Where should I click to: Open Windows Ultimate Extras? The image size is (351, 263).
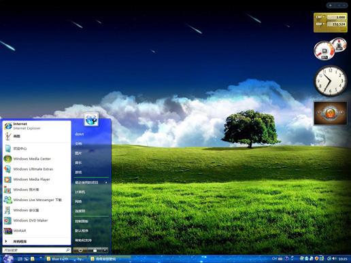pos(36,169)
